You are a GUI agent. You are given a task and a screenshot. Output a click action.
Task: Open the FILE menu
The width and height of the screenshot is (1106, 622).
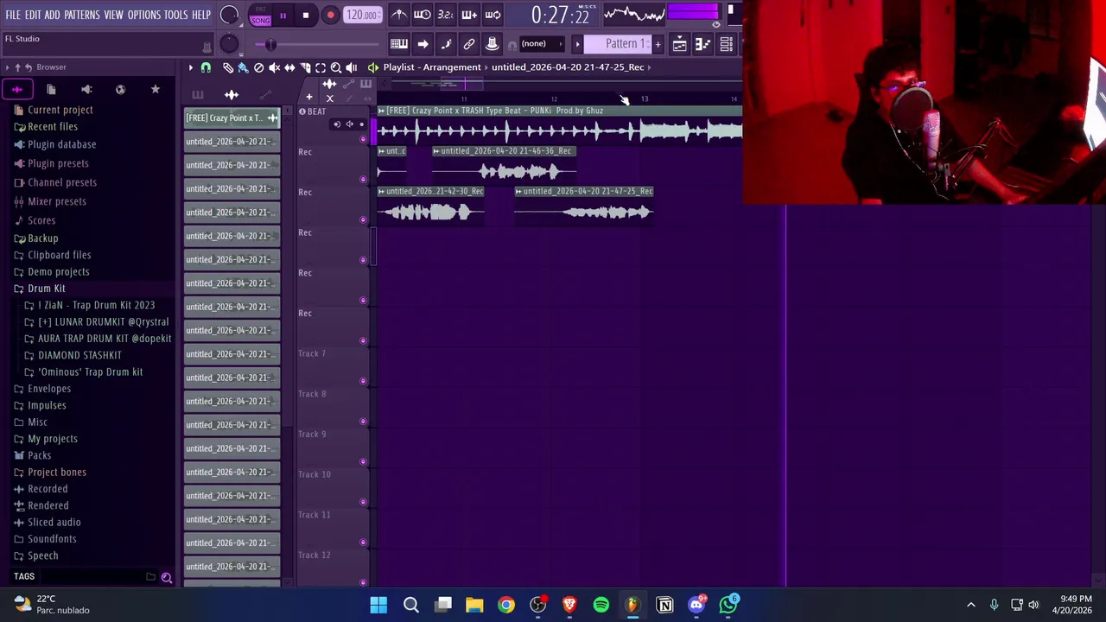coord(13,16)
